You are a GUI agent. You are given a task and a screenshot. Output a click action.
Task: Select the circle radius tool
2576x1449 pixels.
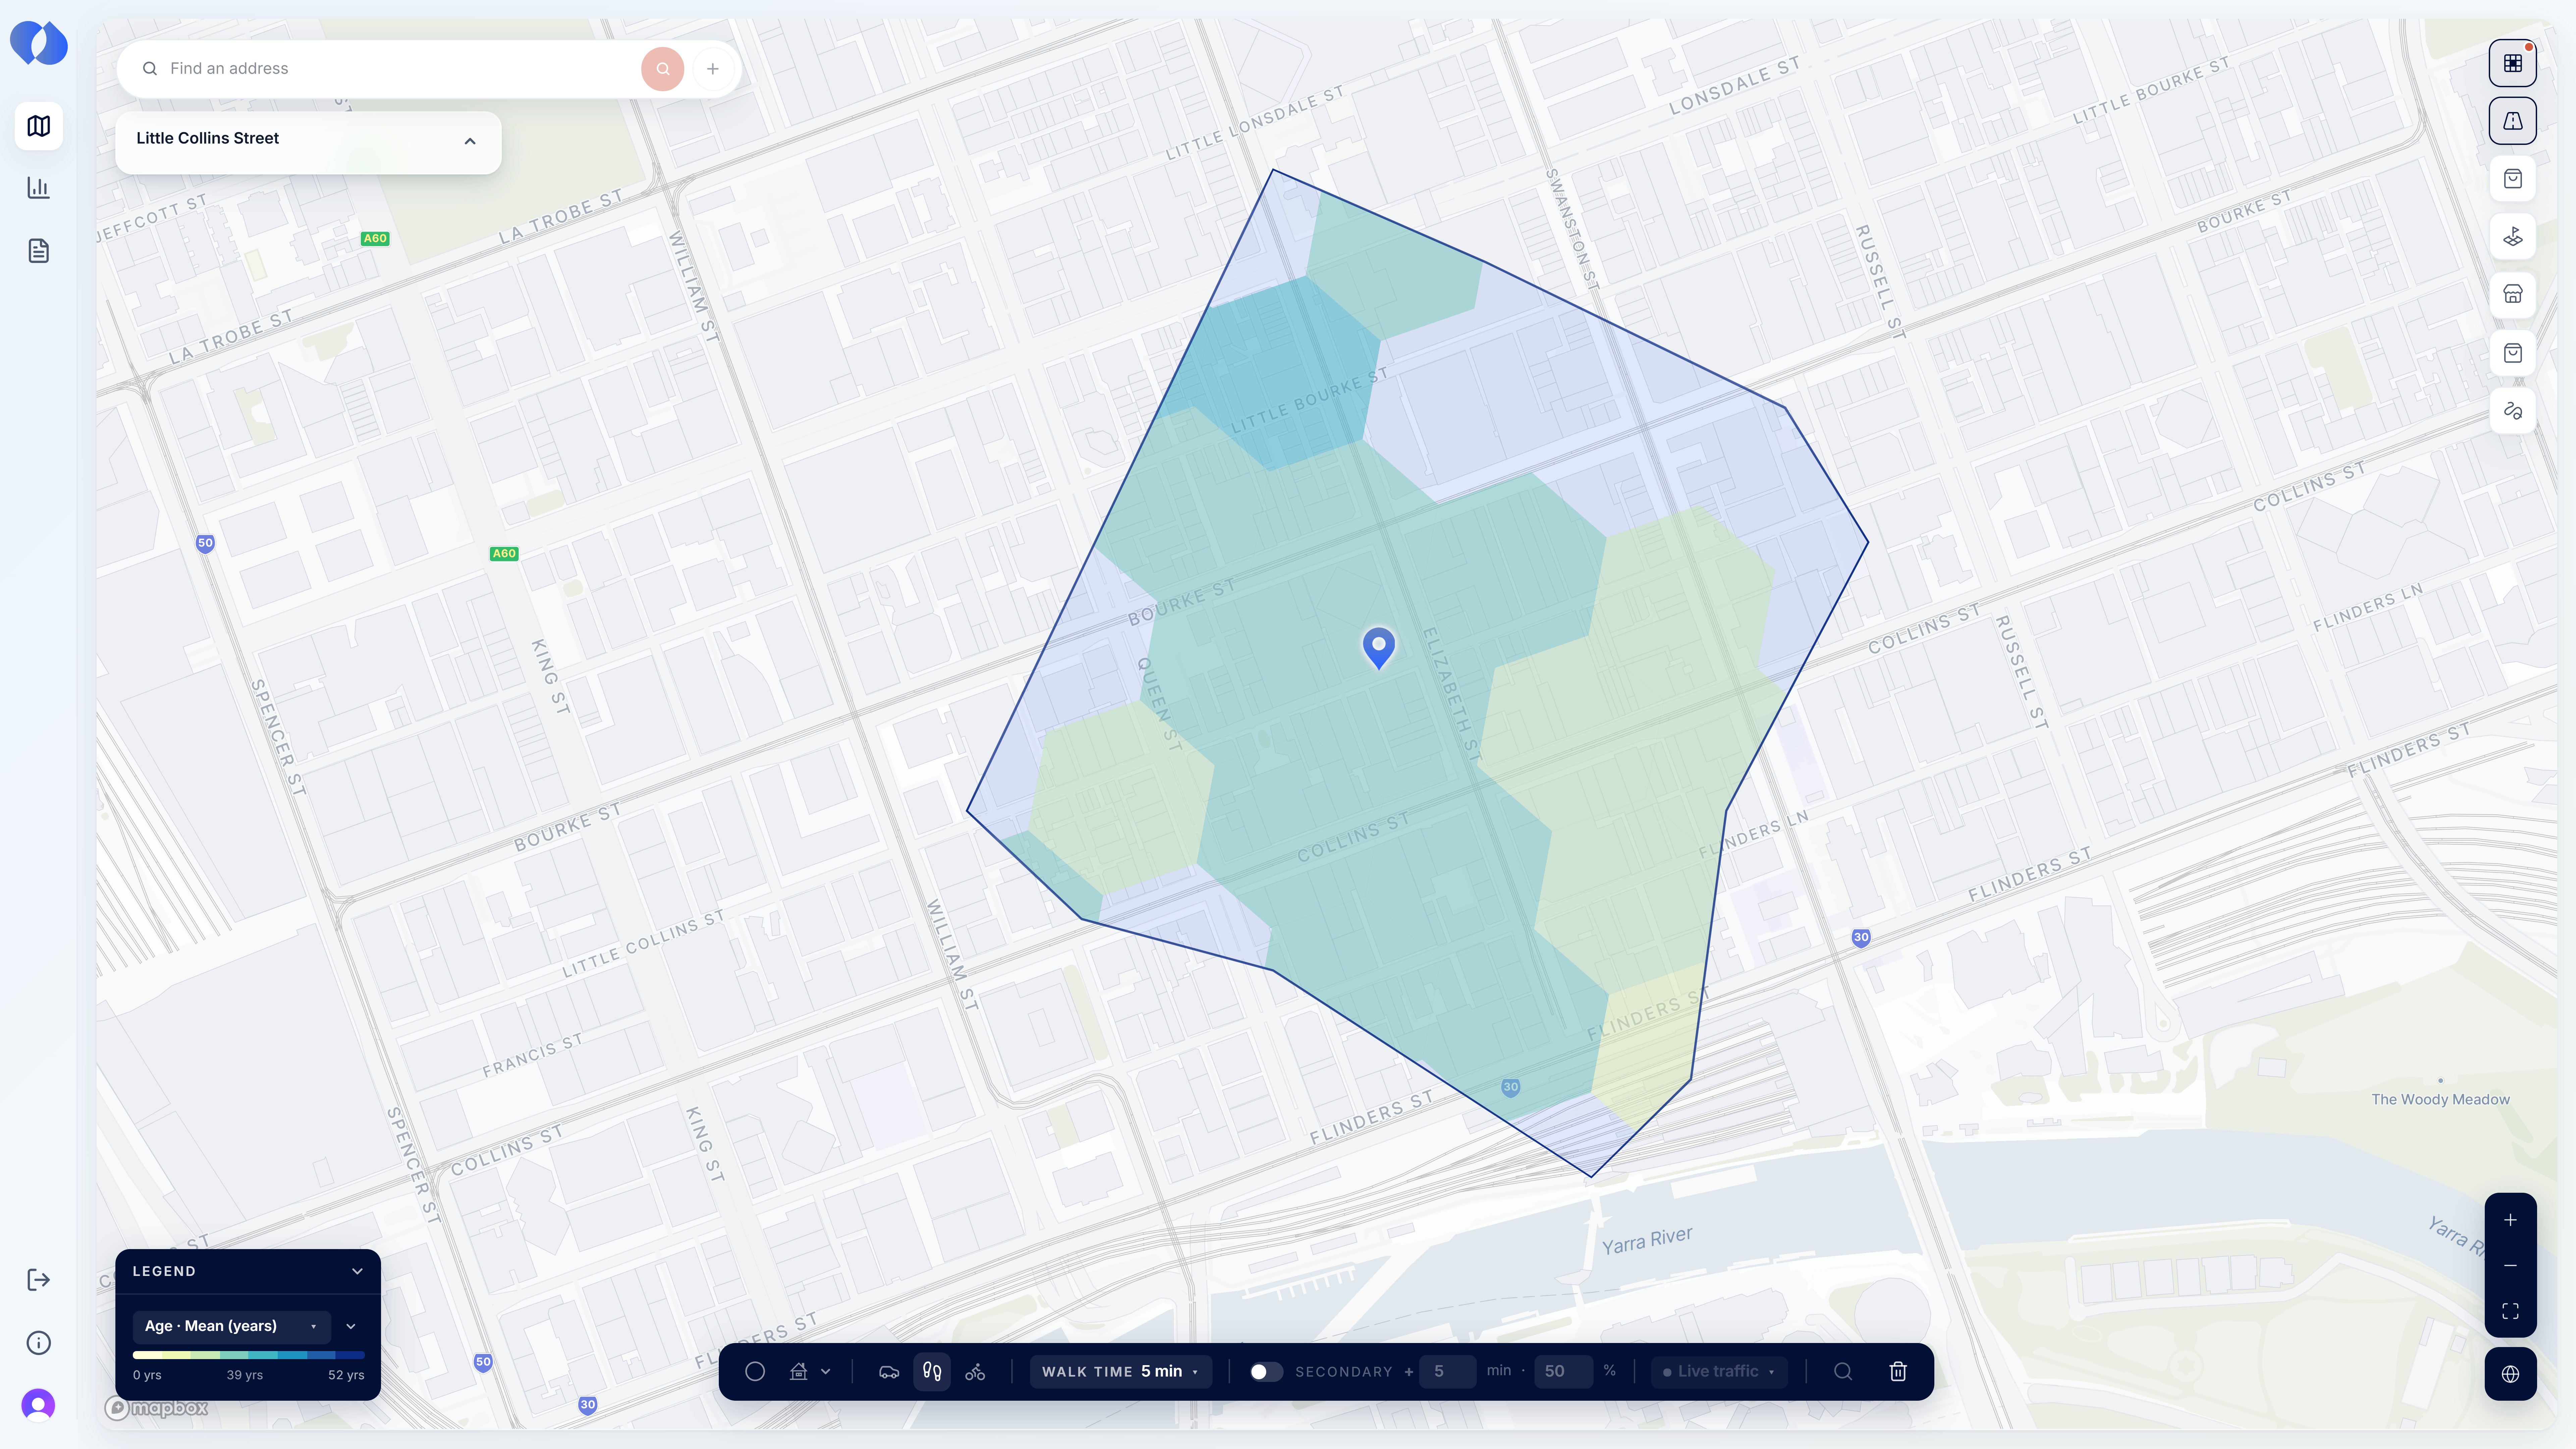755,1372
